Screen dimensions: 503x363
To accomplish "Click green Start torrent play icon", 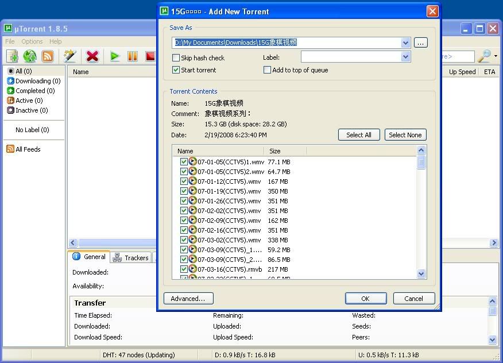I will pyautogui.click(x=114, y=56).
